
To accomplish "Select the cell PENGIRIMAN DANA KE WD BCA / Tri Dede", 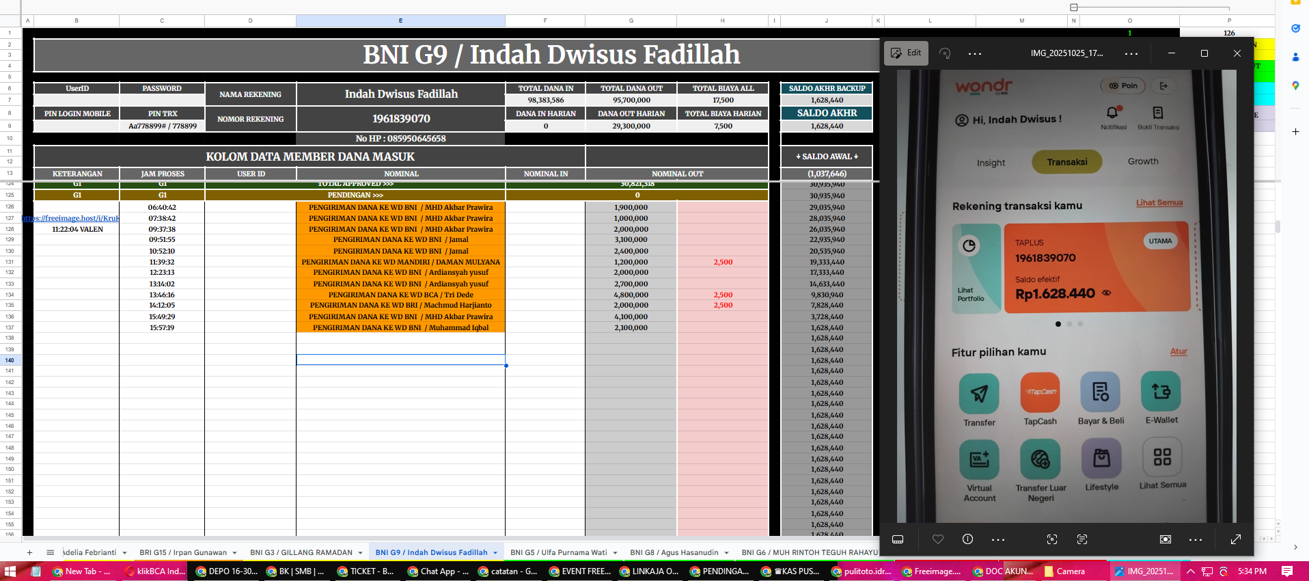I will pyautogui.click(x=401, y=295).
